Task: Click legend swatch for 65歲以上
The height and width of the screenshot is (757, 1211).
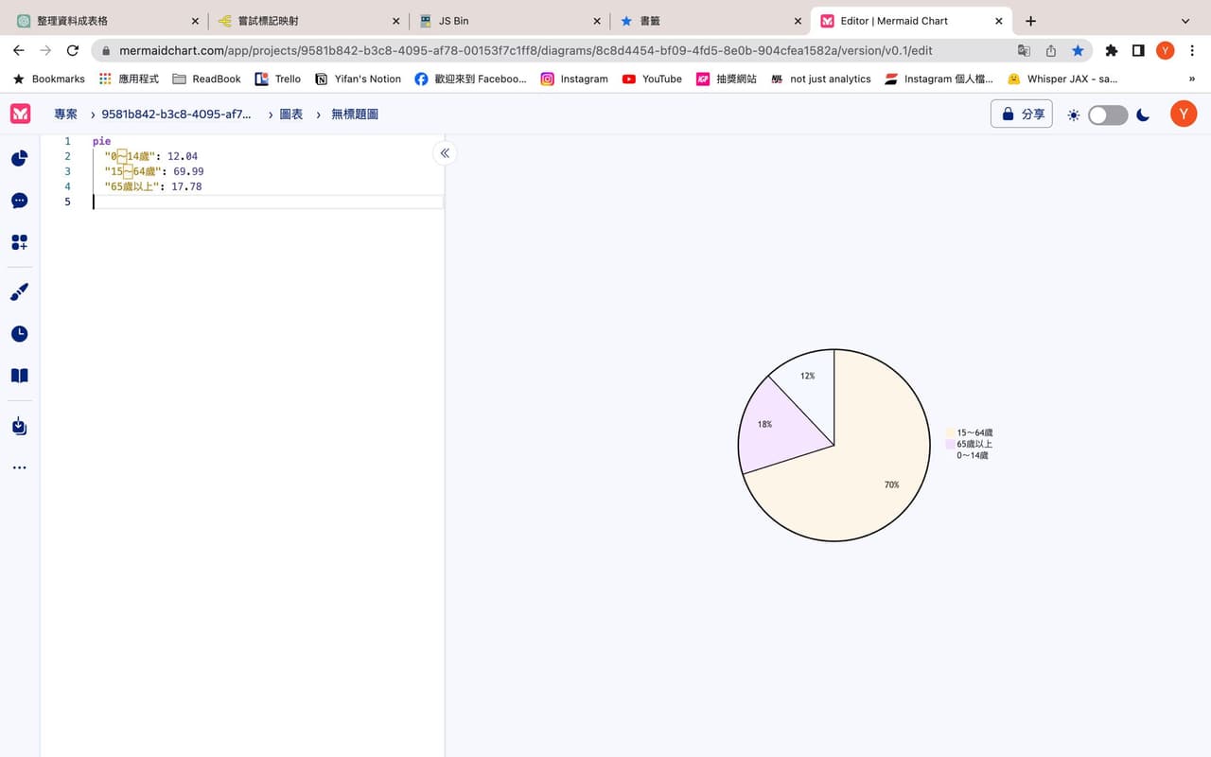Action: coord(950,444)
